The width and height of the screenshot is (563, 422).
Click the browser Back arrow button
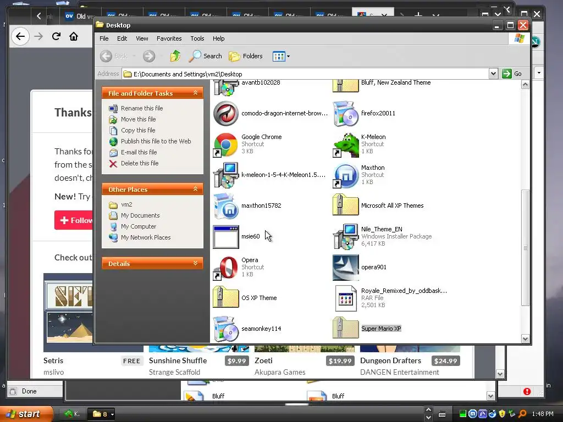click(x=20, y=36)
